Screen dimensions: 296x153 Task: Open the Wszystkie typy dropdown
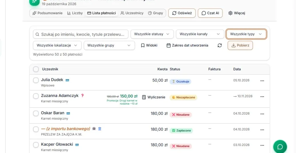tap(246, 34)
